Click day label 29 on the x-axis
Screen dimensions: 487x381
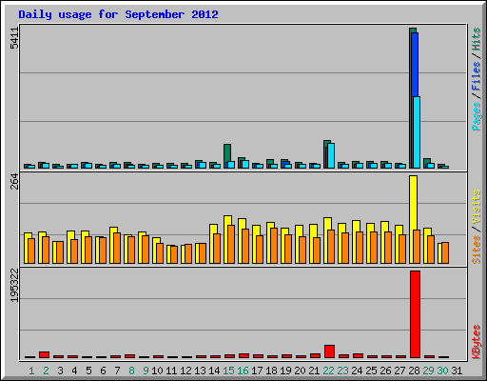click(x=428, y=371)
